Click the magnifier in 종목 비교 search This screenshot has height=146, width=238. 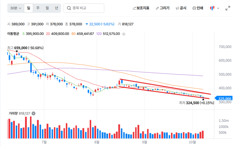[x=69, y=8]
